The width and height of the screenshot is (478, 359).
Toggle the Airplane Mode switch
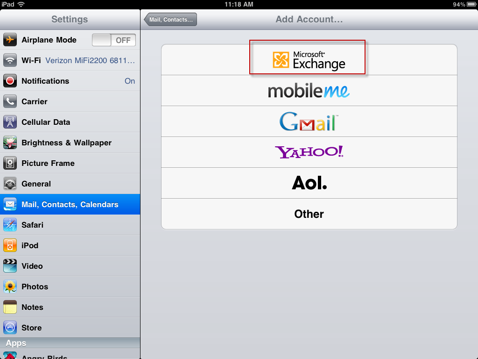click(x=114, y=40)
